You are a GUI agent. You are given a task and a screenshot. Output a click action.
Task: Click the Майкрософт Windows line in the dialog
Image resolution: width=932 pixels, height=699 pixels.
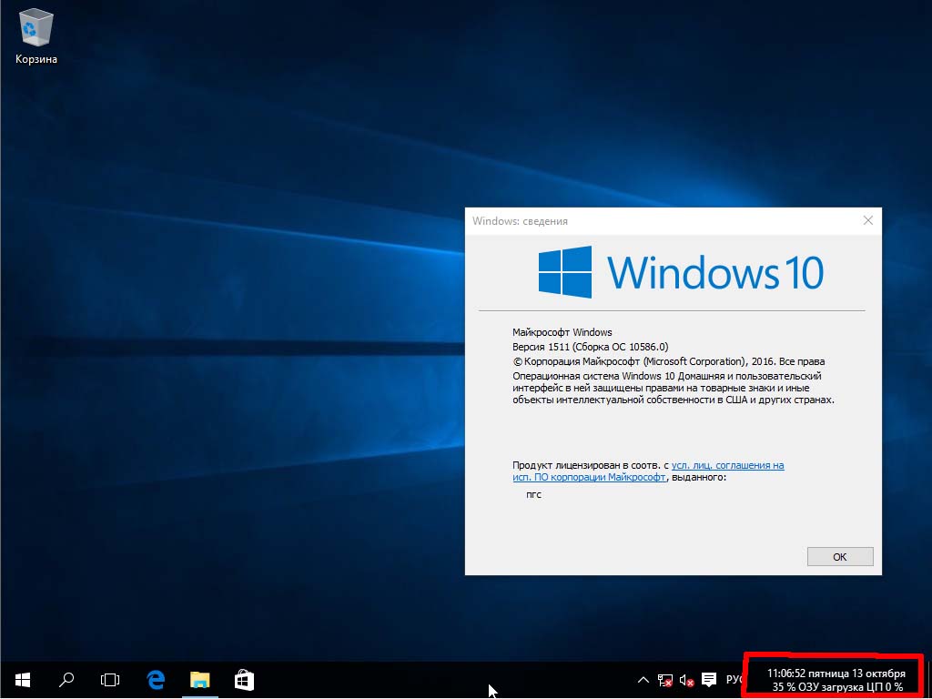tap(562, 332)
